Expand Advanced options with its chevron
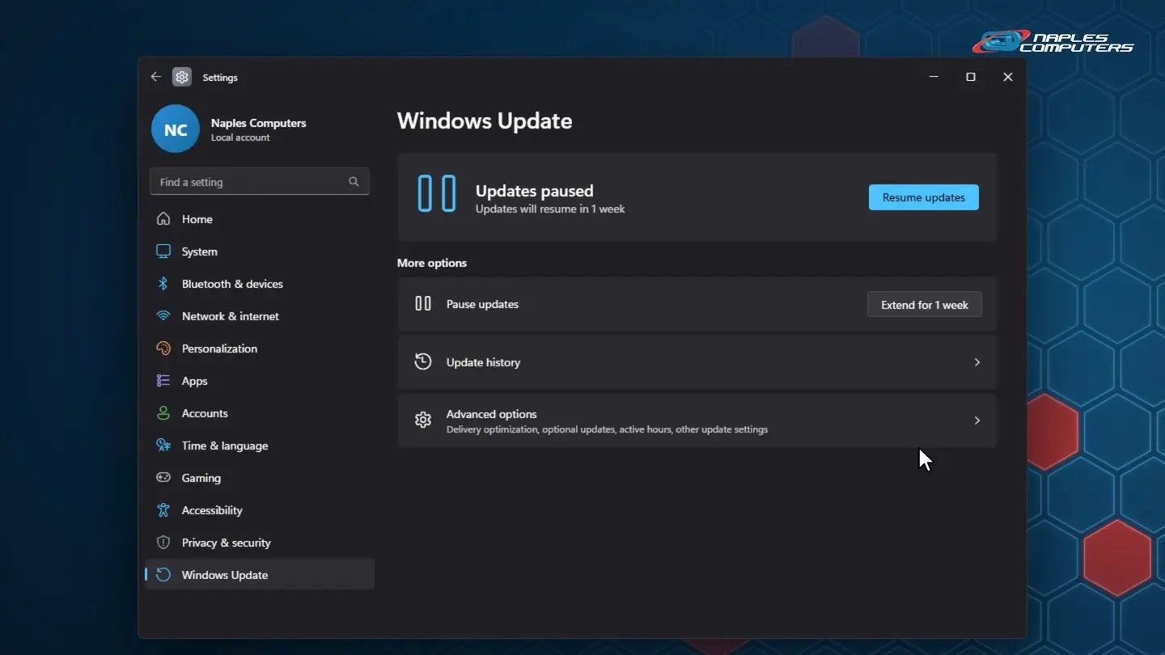The width and height of the screenshot is (1165, 655). 977,420
